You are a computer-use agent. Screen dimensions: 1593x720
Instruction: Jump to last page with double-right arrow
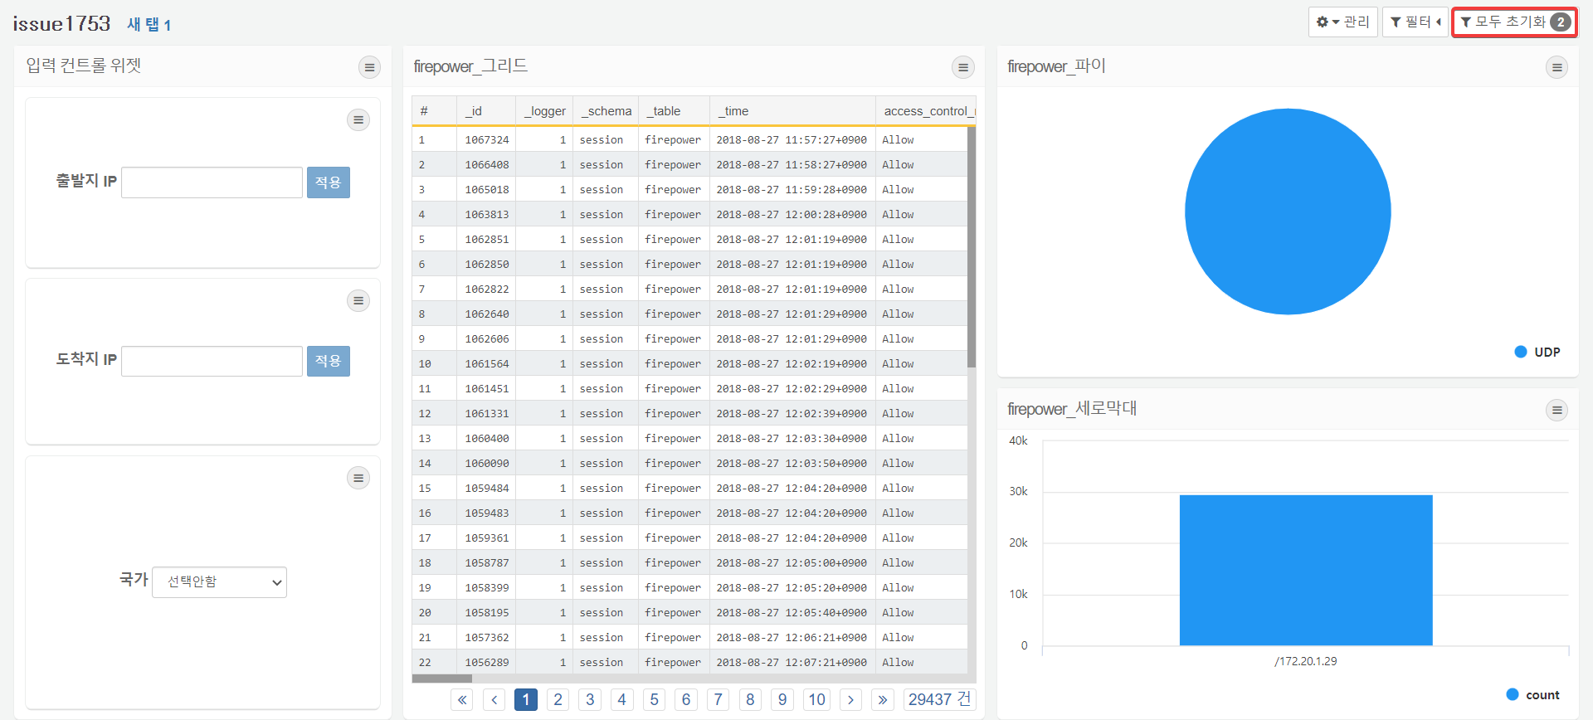(x=883, y=699)
